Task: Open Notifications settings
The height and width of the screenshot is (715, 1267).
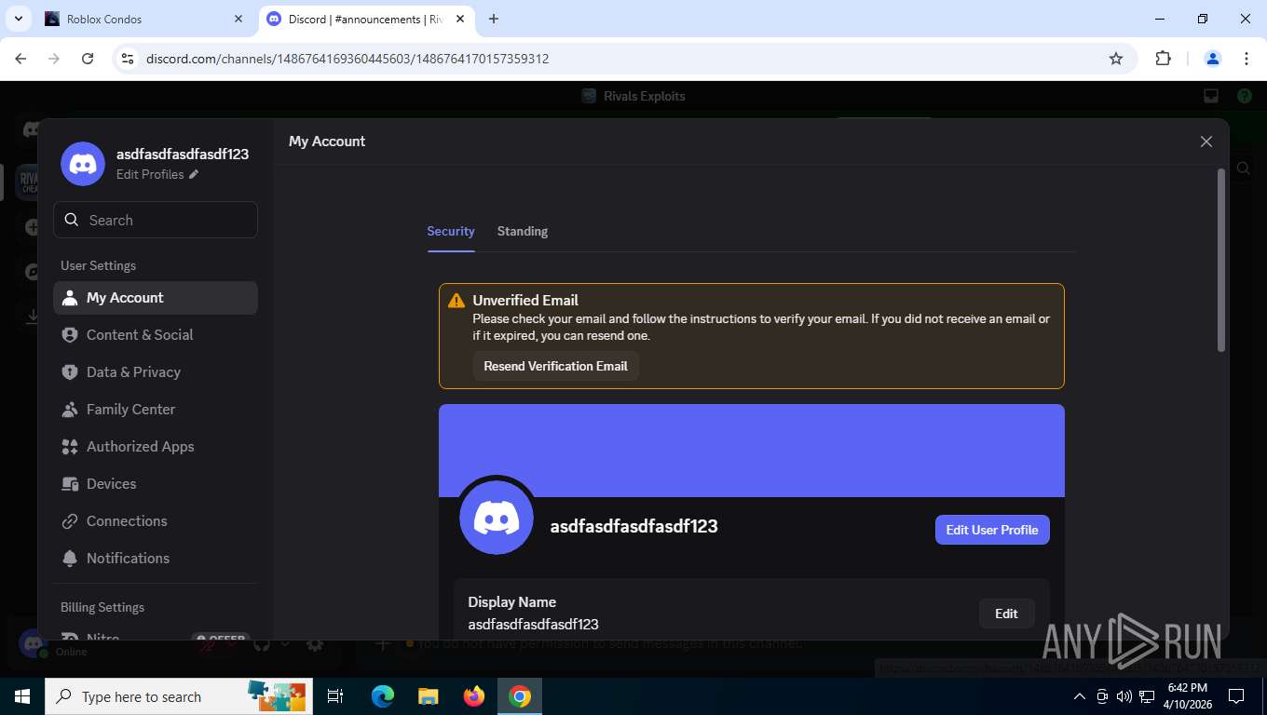Action: [155, 559]
